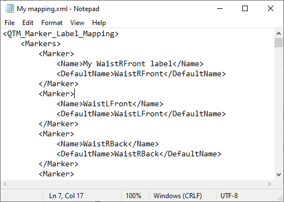Maximize the Notepad window
This screenshot has width=284, height=202.
tap(245, 8)
